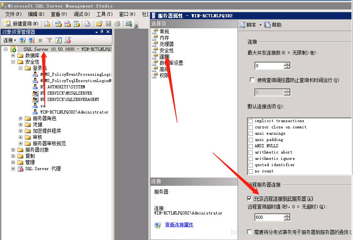Click the 新建查询 (New Query) toolbar button
This screenshot has height=240, width=353.
click(x=22, y=24)
